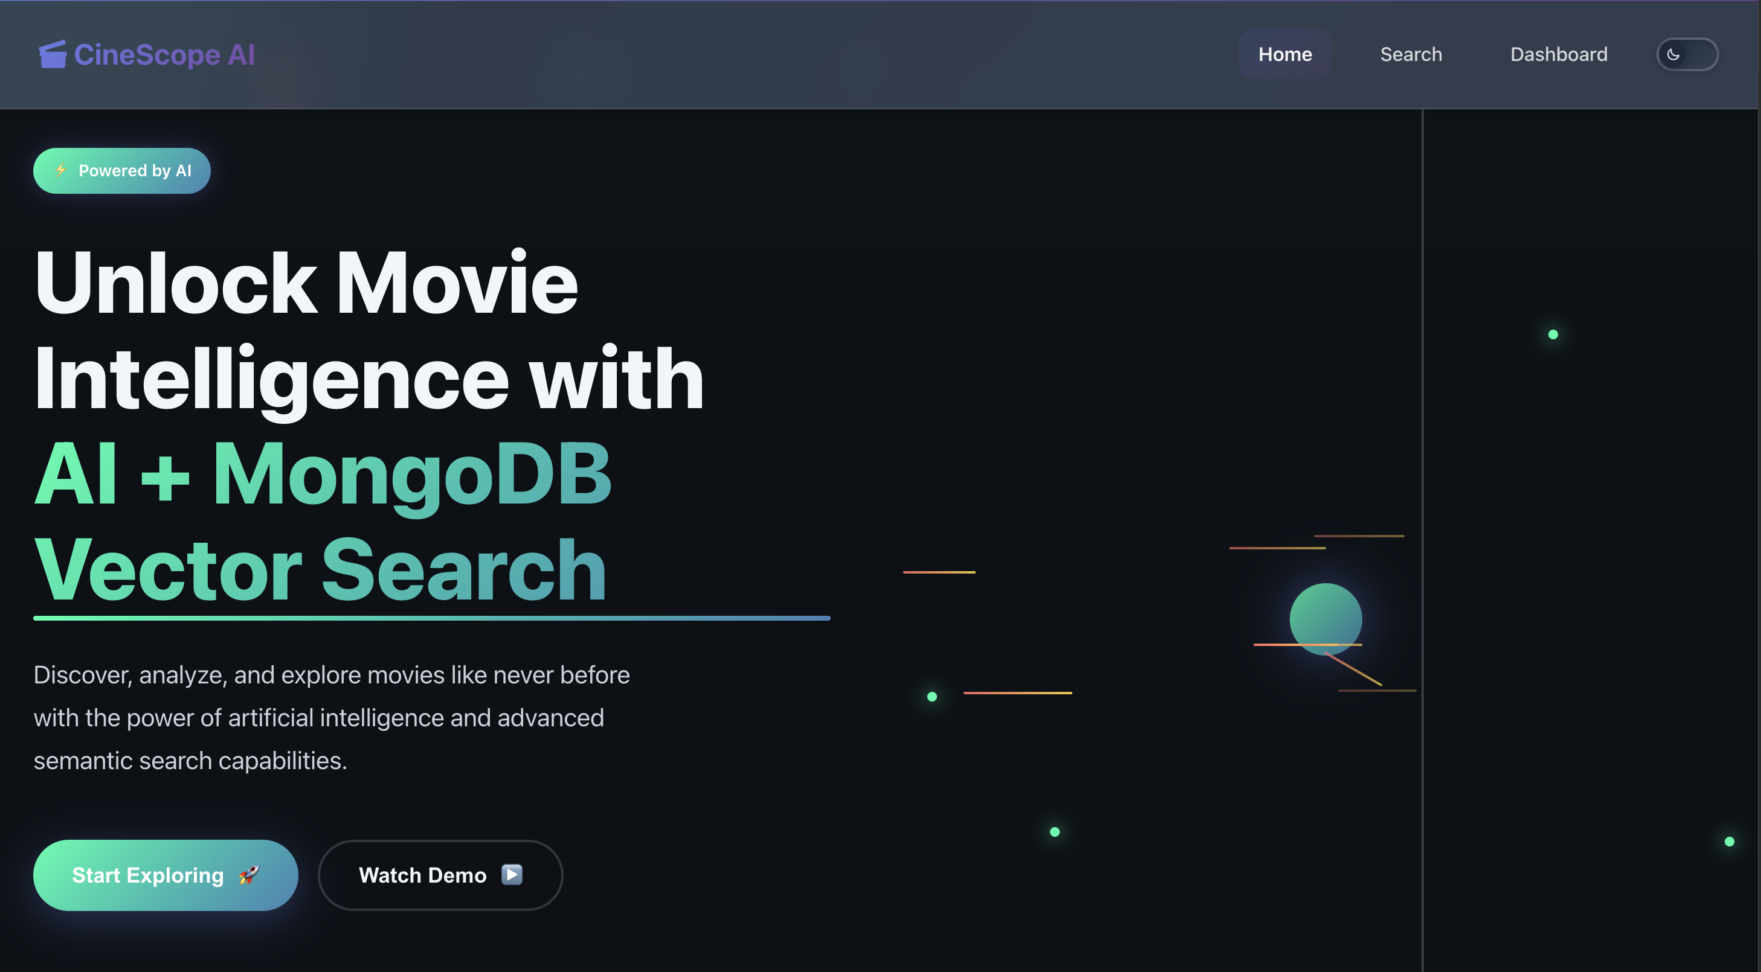Click the green dot at far right edge

click(1729, 842)
